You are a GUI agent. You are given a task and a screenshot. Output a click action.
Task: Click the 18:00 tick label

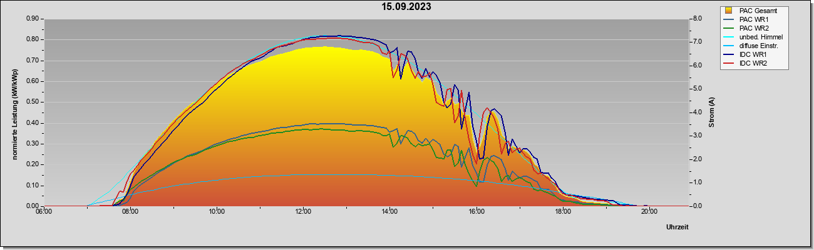[563, 211]
